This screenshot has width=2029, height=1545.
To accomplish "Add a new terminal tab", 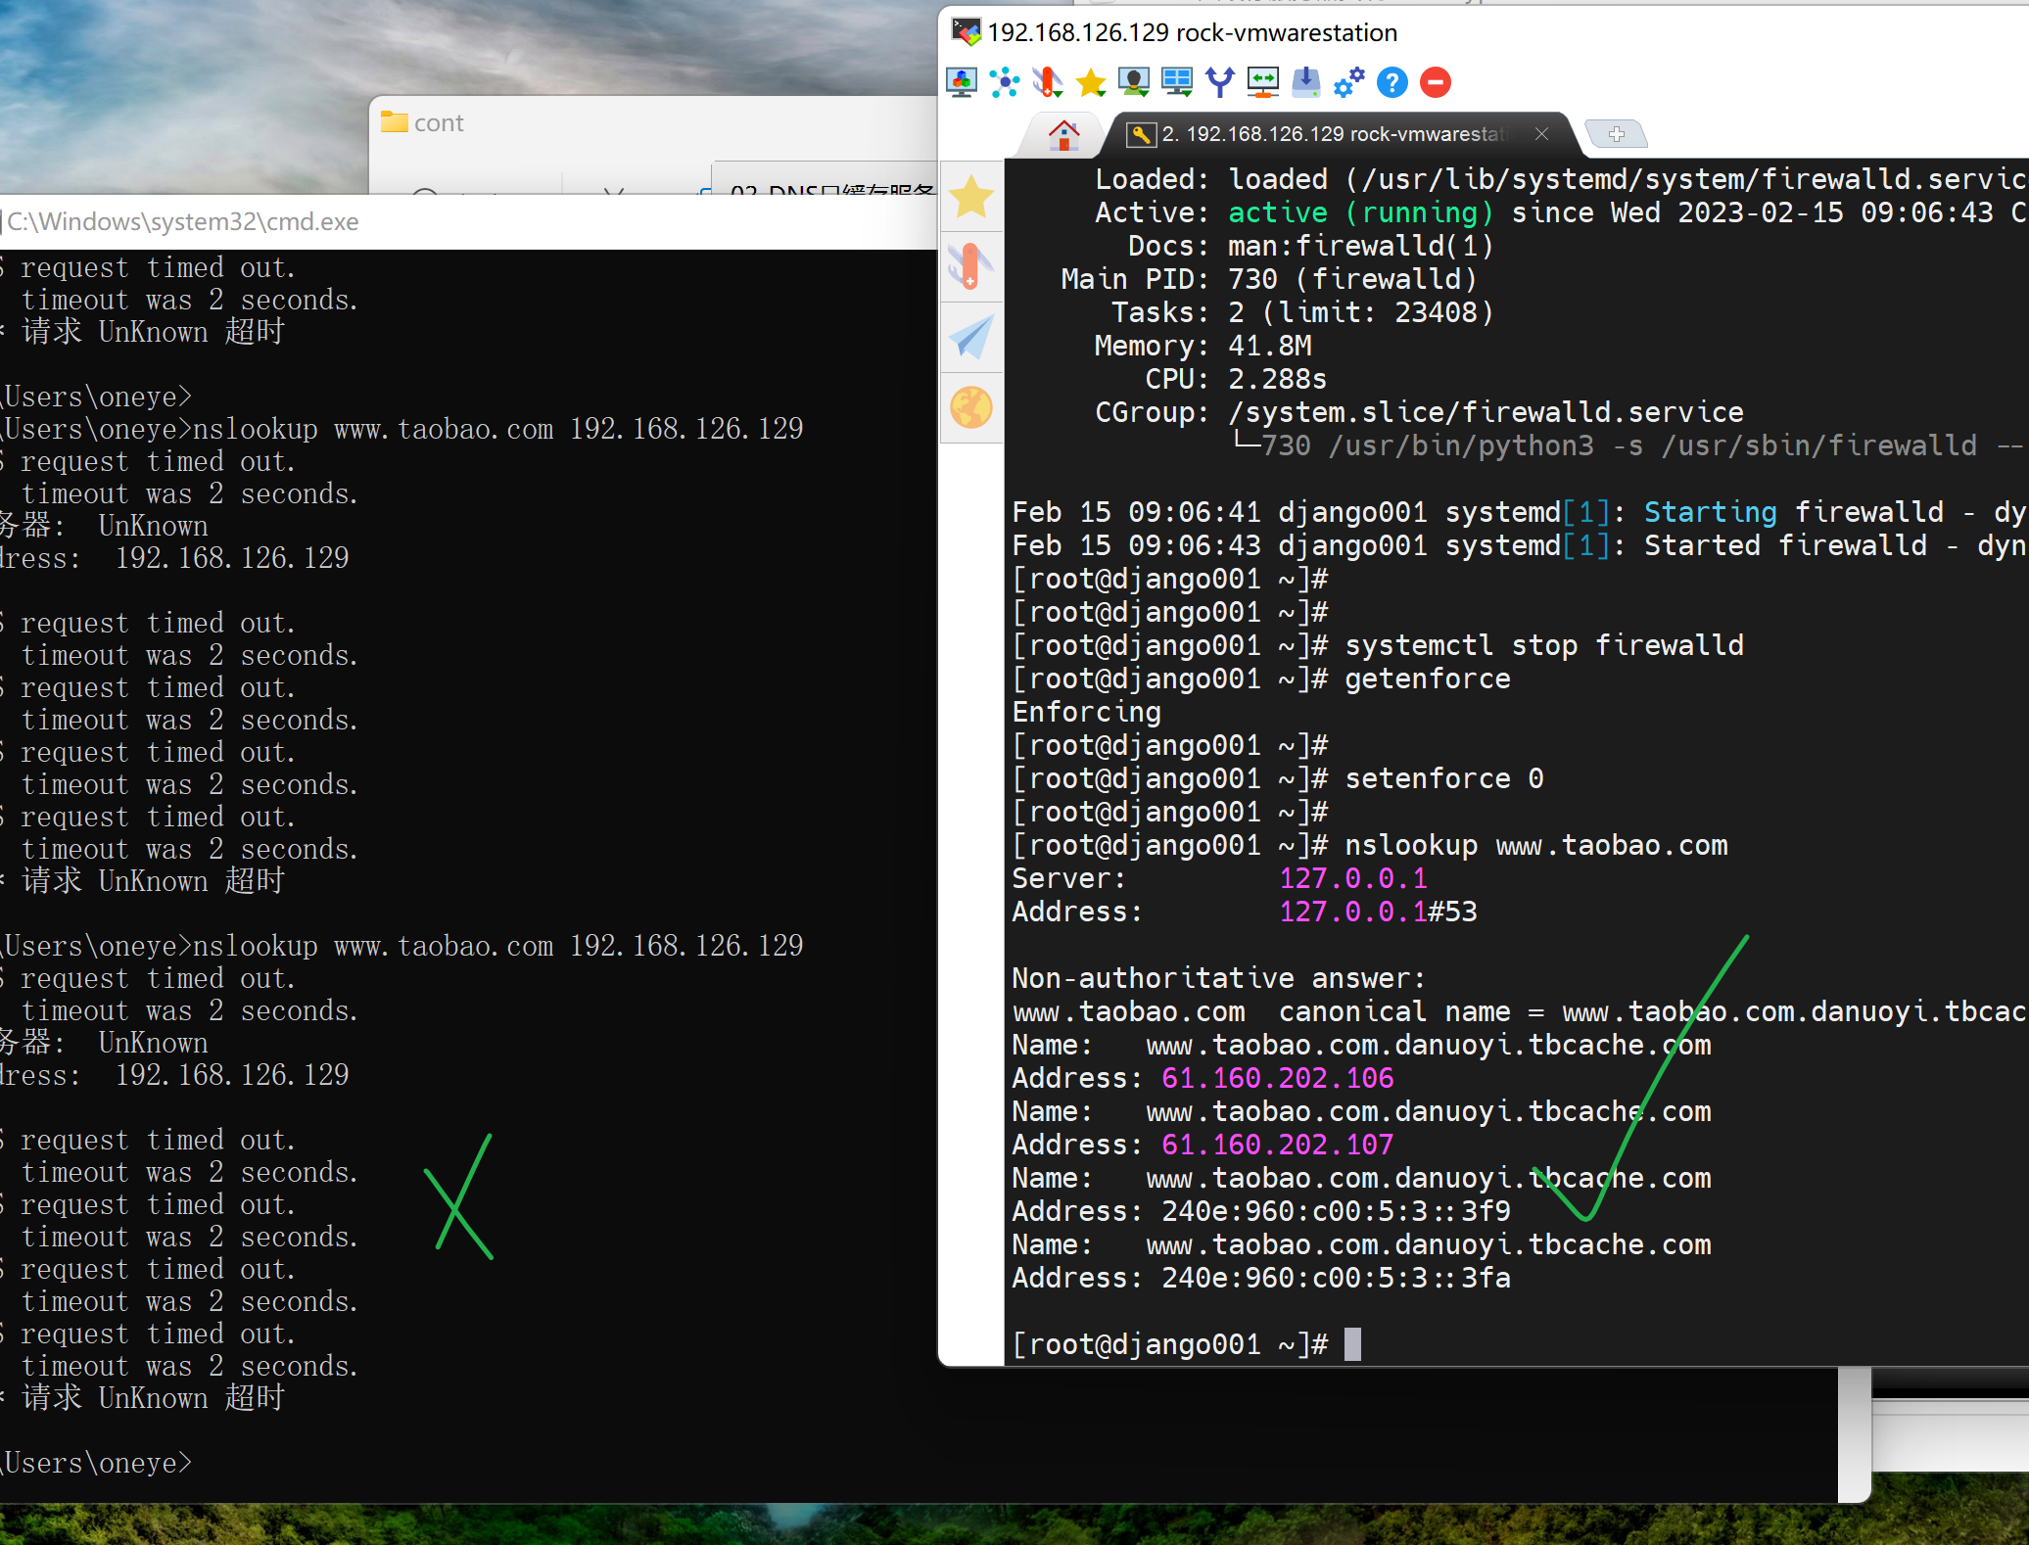I will [1616, 134].
